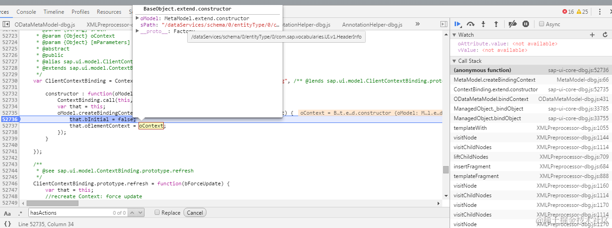The width and height of the screenshot is (612, 228).
Task: Click the sPath value in popup
Action: click(x=220, y=25)
